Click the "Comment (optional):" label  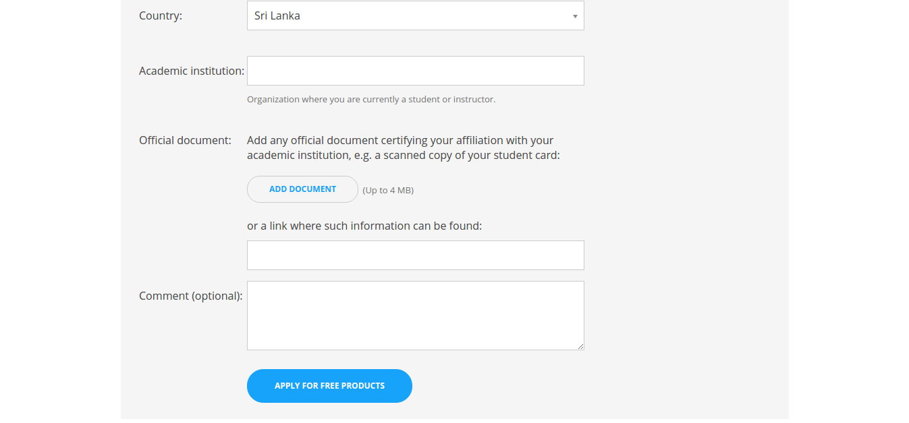[x=190, y=296]
